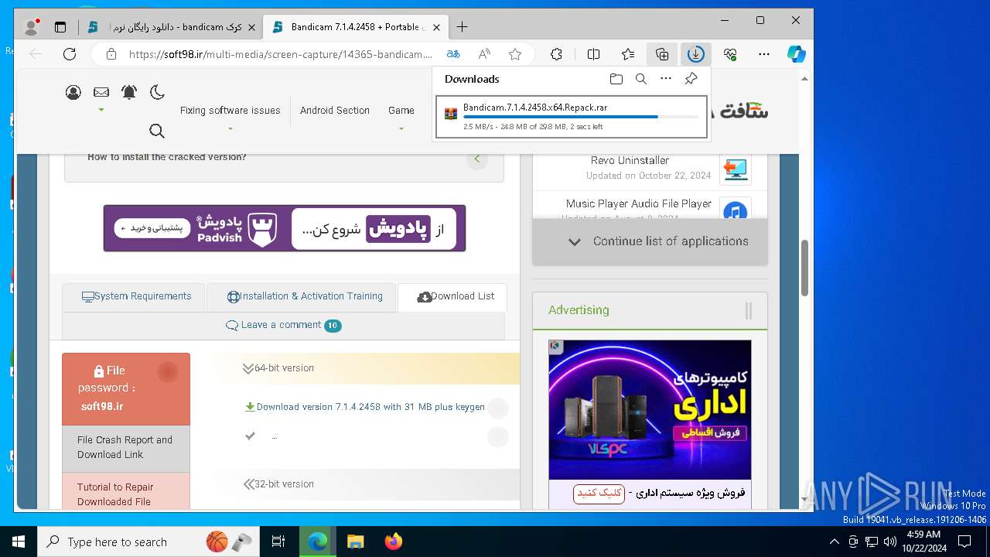Open the Windows Start menu

[x=19, y=542]
